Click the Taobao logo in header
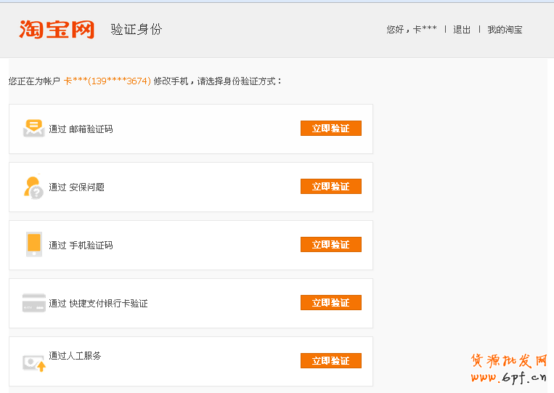The height and width of the screenshot is (393, 554). point(57,29)
